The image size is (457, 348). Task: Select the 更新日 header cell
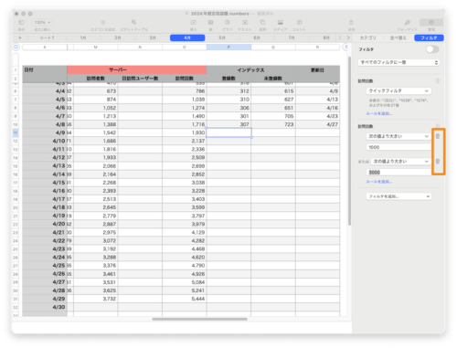pyautogui.click(x=317, y=70)
